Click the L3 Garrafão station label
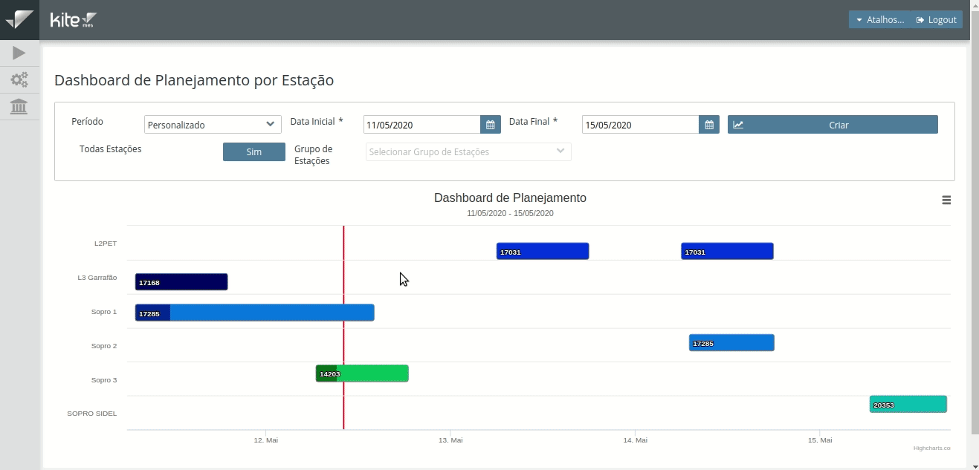This screenshot has width=979, height=470. click(x=97, y=278)
